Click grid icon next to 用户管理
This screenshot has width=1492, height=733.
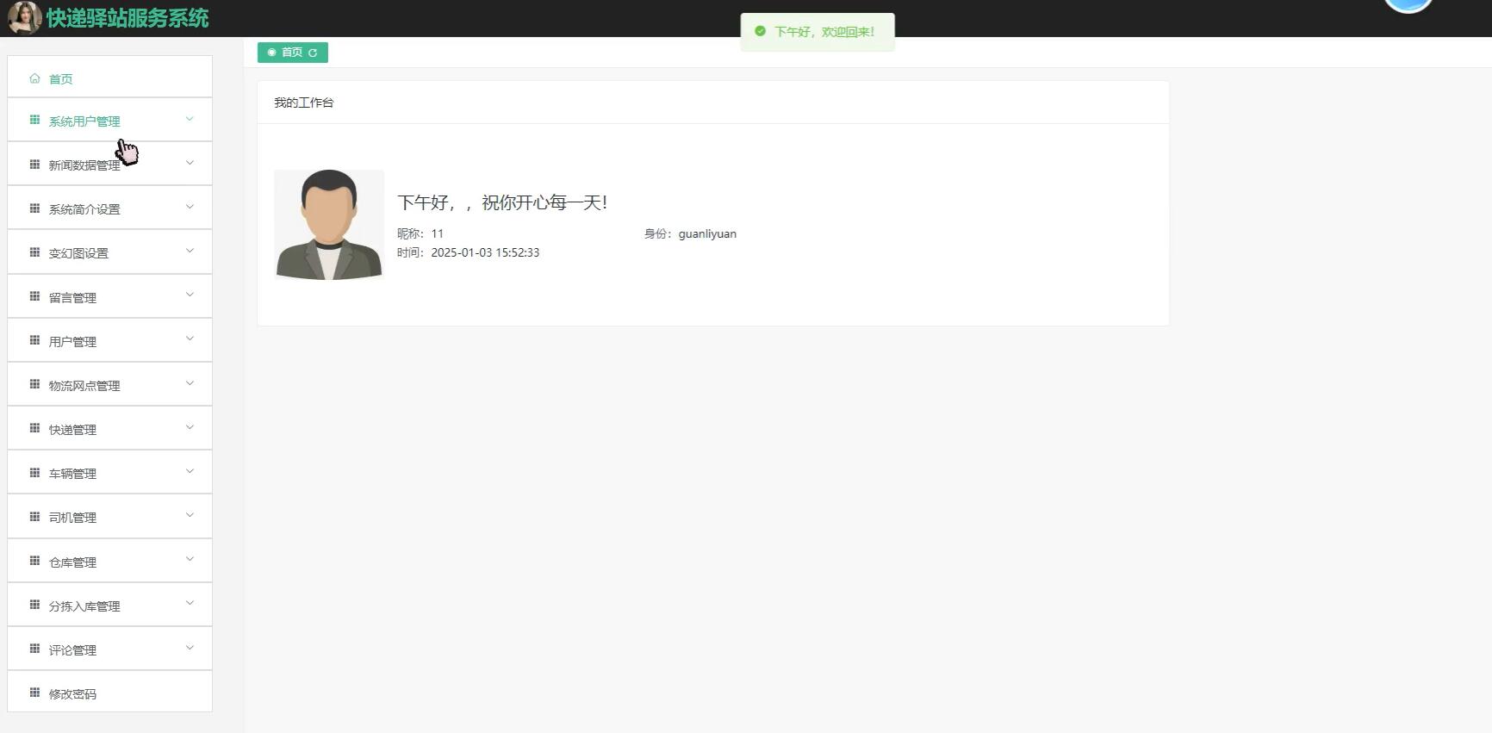34,340
